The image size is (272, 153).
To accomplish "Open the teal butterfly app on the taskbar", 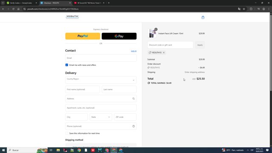I will point(100,150).
